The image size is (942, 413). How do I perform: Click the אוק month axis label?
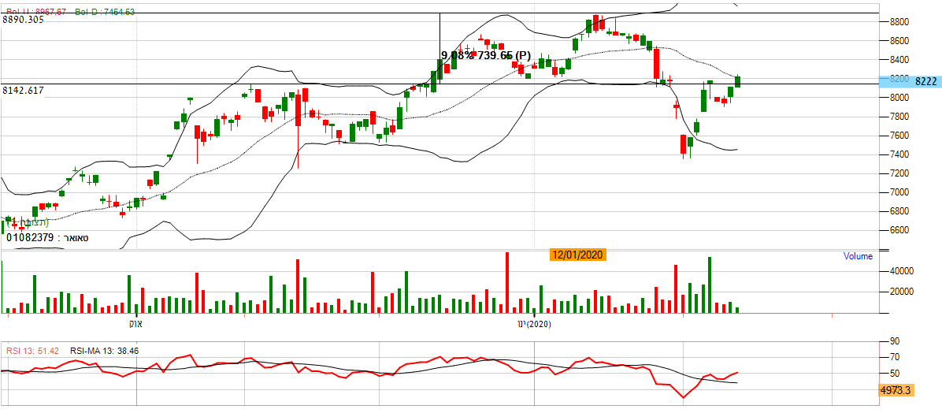click(135, 324)
